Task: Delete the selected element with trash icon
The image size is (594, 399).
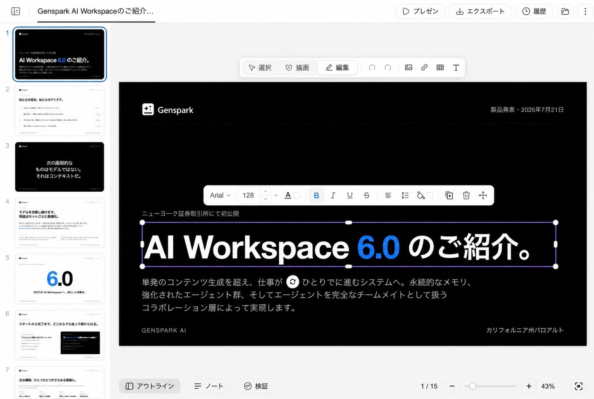Action: tap(466, 195)
